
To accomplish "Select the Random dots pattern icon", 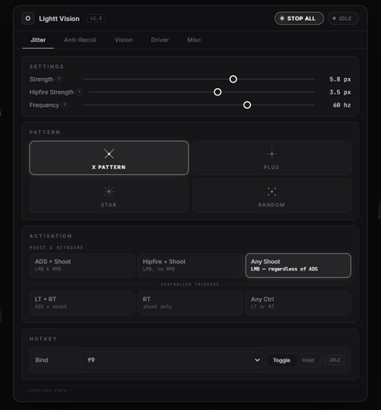I will [272, 192].
